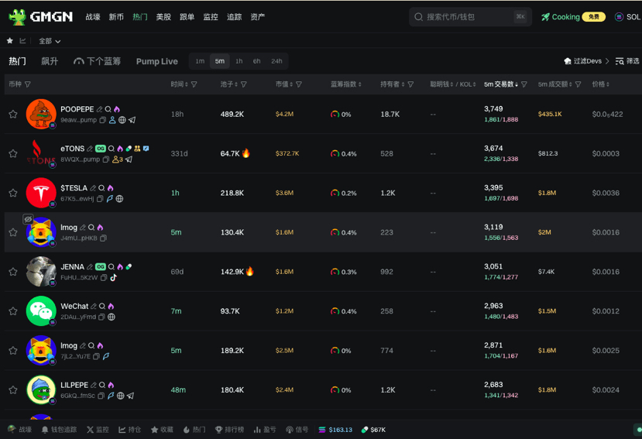Toggle star for Imog 189.2K row
Image resolution: width=642 pixels, height=439 pixels.
click(13, 351)
